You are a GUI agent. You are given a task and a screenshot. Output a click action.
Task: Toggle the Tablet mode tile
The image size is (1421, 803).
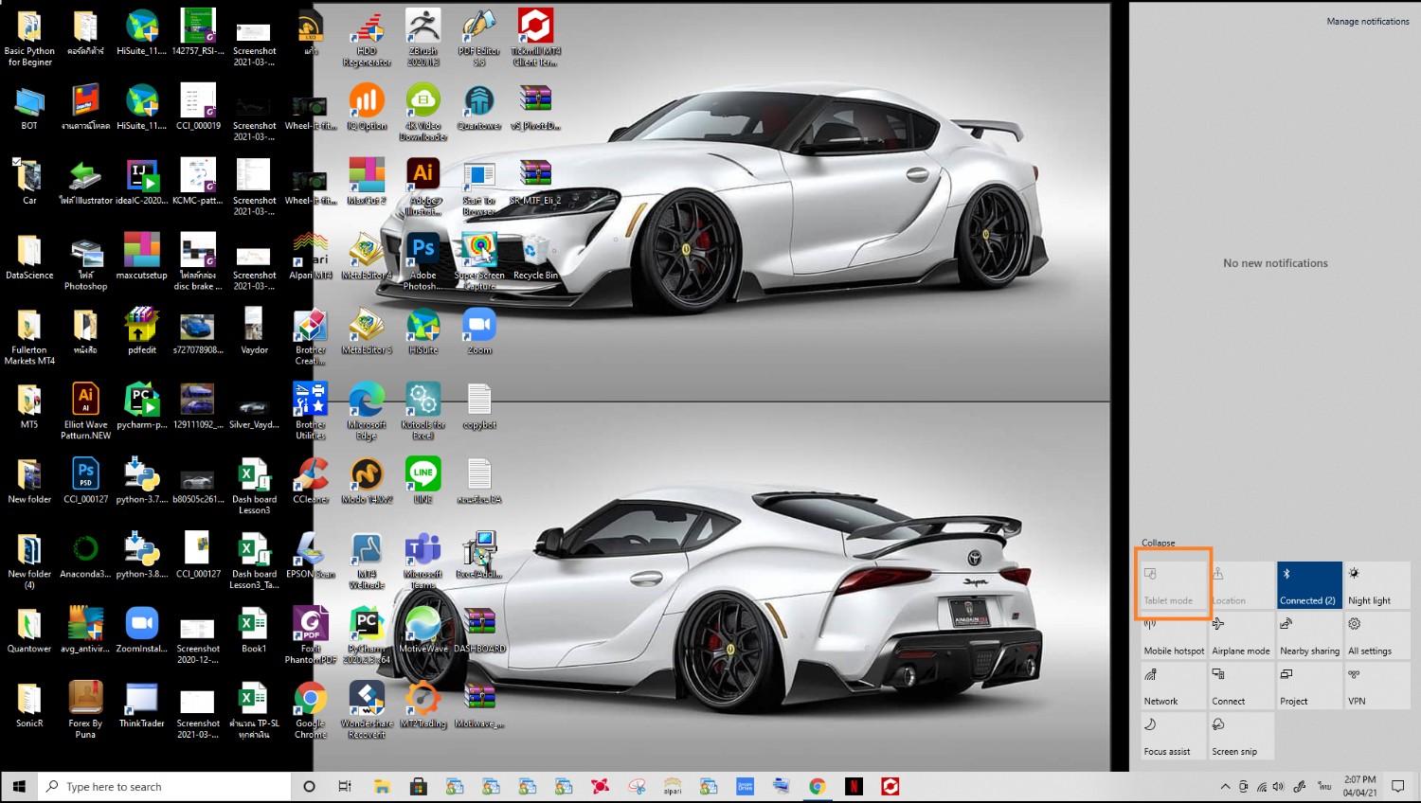1174,584
